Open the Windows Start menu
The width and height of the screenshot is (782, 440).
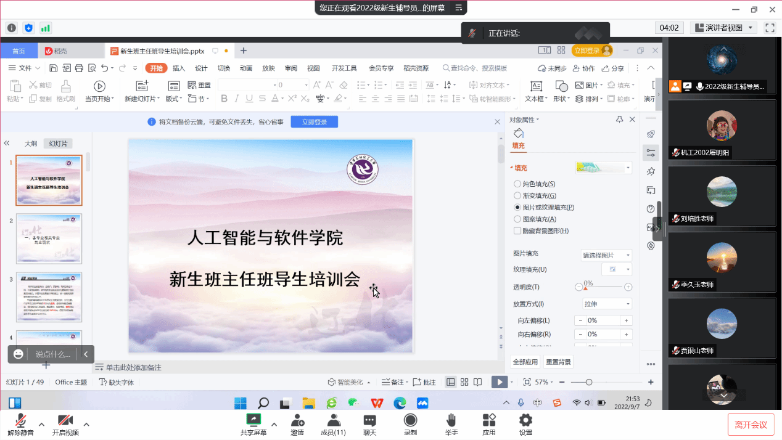click(241, 403)
